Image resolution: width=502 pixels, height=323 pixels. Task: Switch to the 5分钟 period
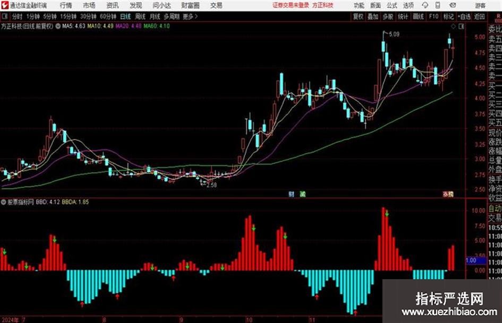50,16
